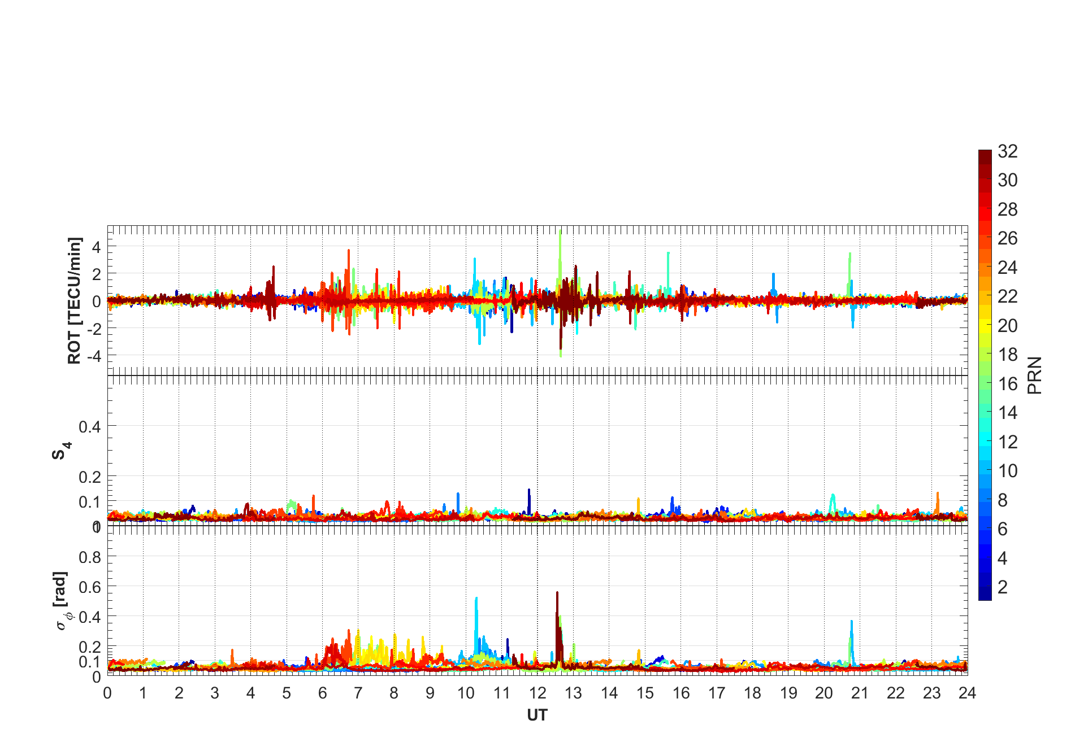Click the ROT [TECU/min] y-axis label

pos(74,301)
